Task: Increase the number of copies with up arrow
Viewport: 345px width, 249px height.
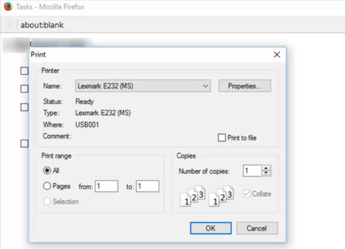Action: [266, 168]
